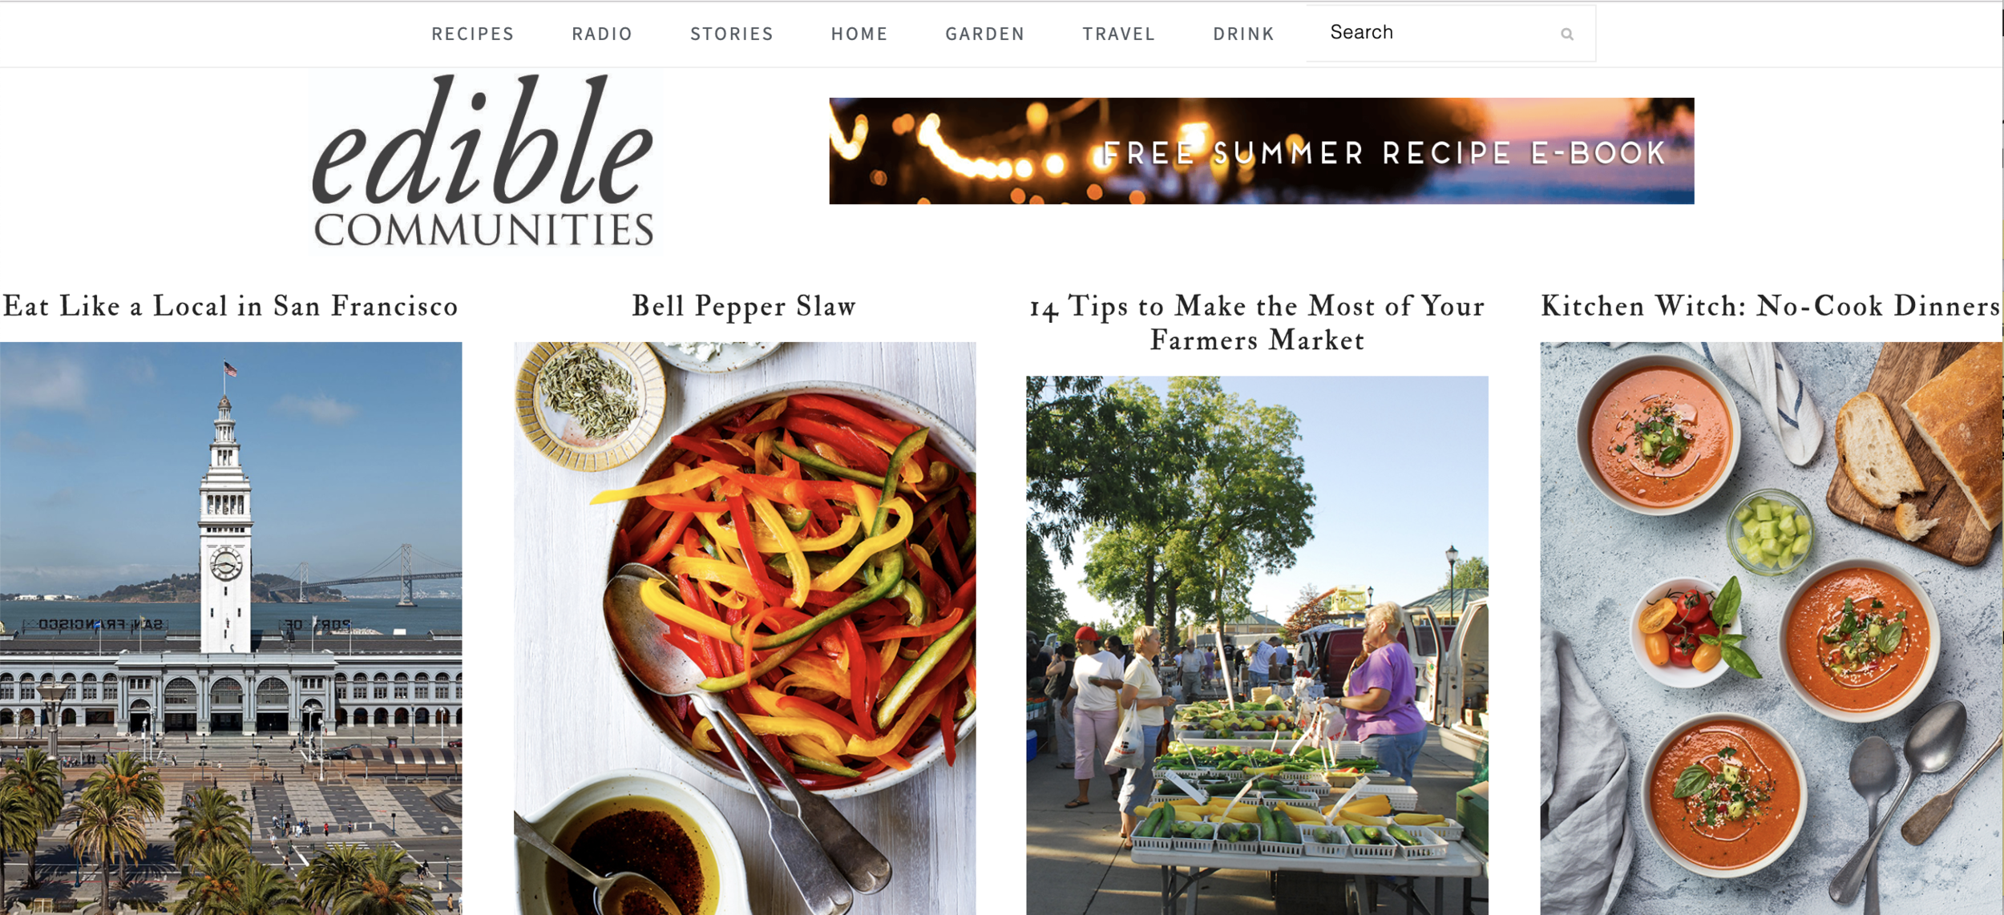Open the Kitchen Witch: No-Cook Dinners headline

point(1771,306)
